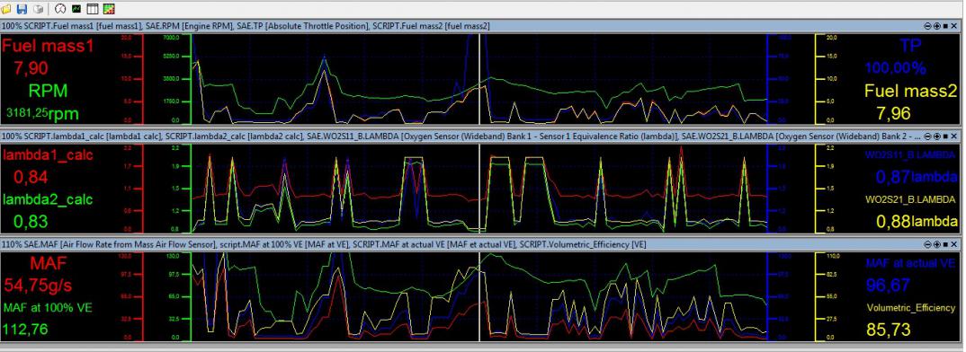
Task: Open the table view toolbar icon
Action: pyautogui.click(x=93, y=9)
